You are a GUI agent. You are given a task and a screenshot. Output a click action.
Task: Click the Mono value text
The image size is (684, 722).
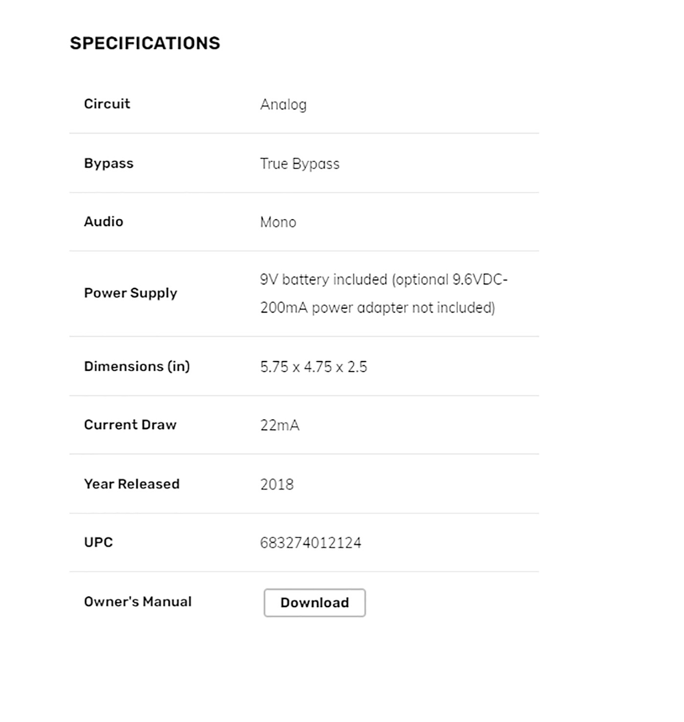[x=278, y=222]
